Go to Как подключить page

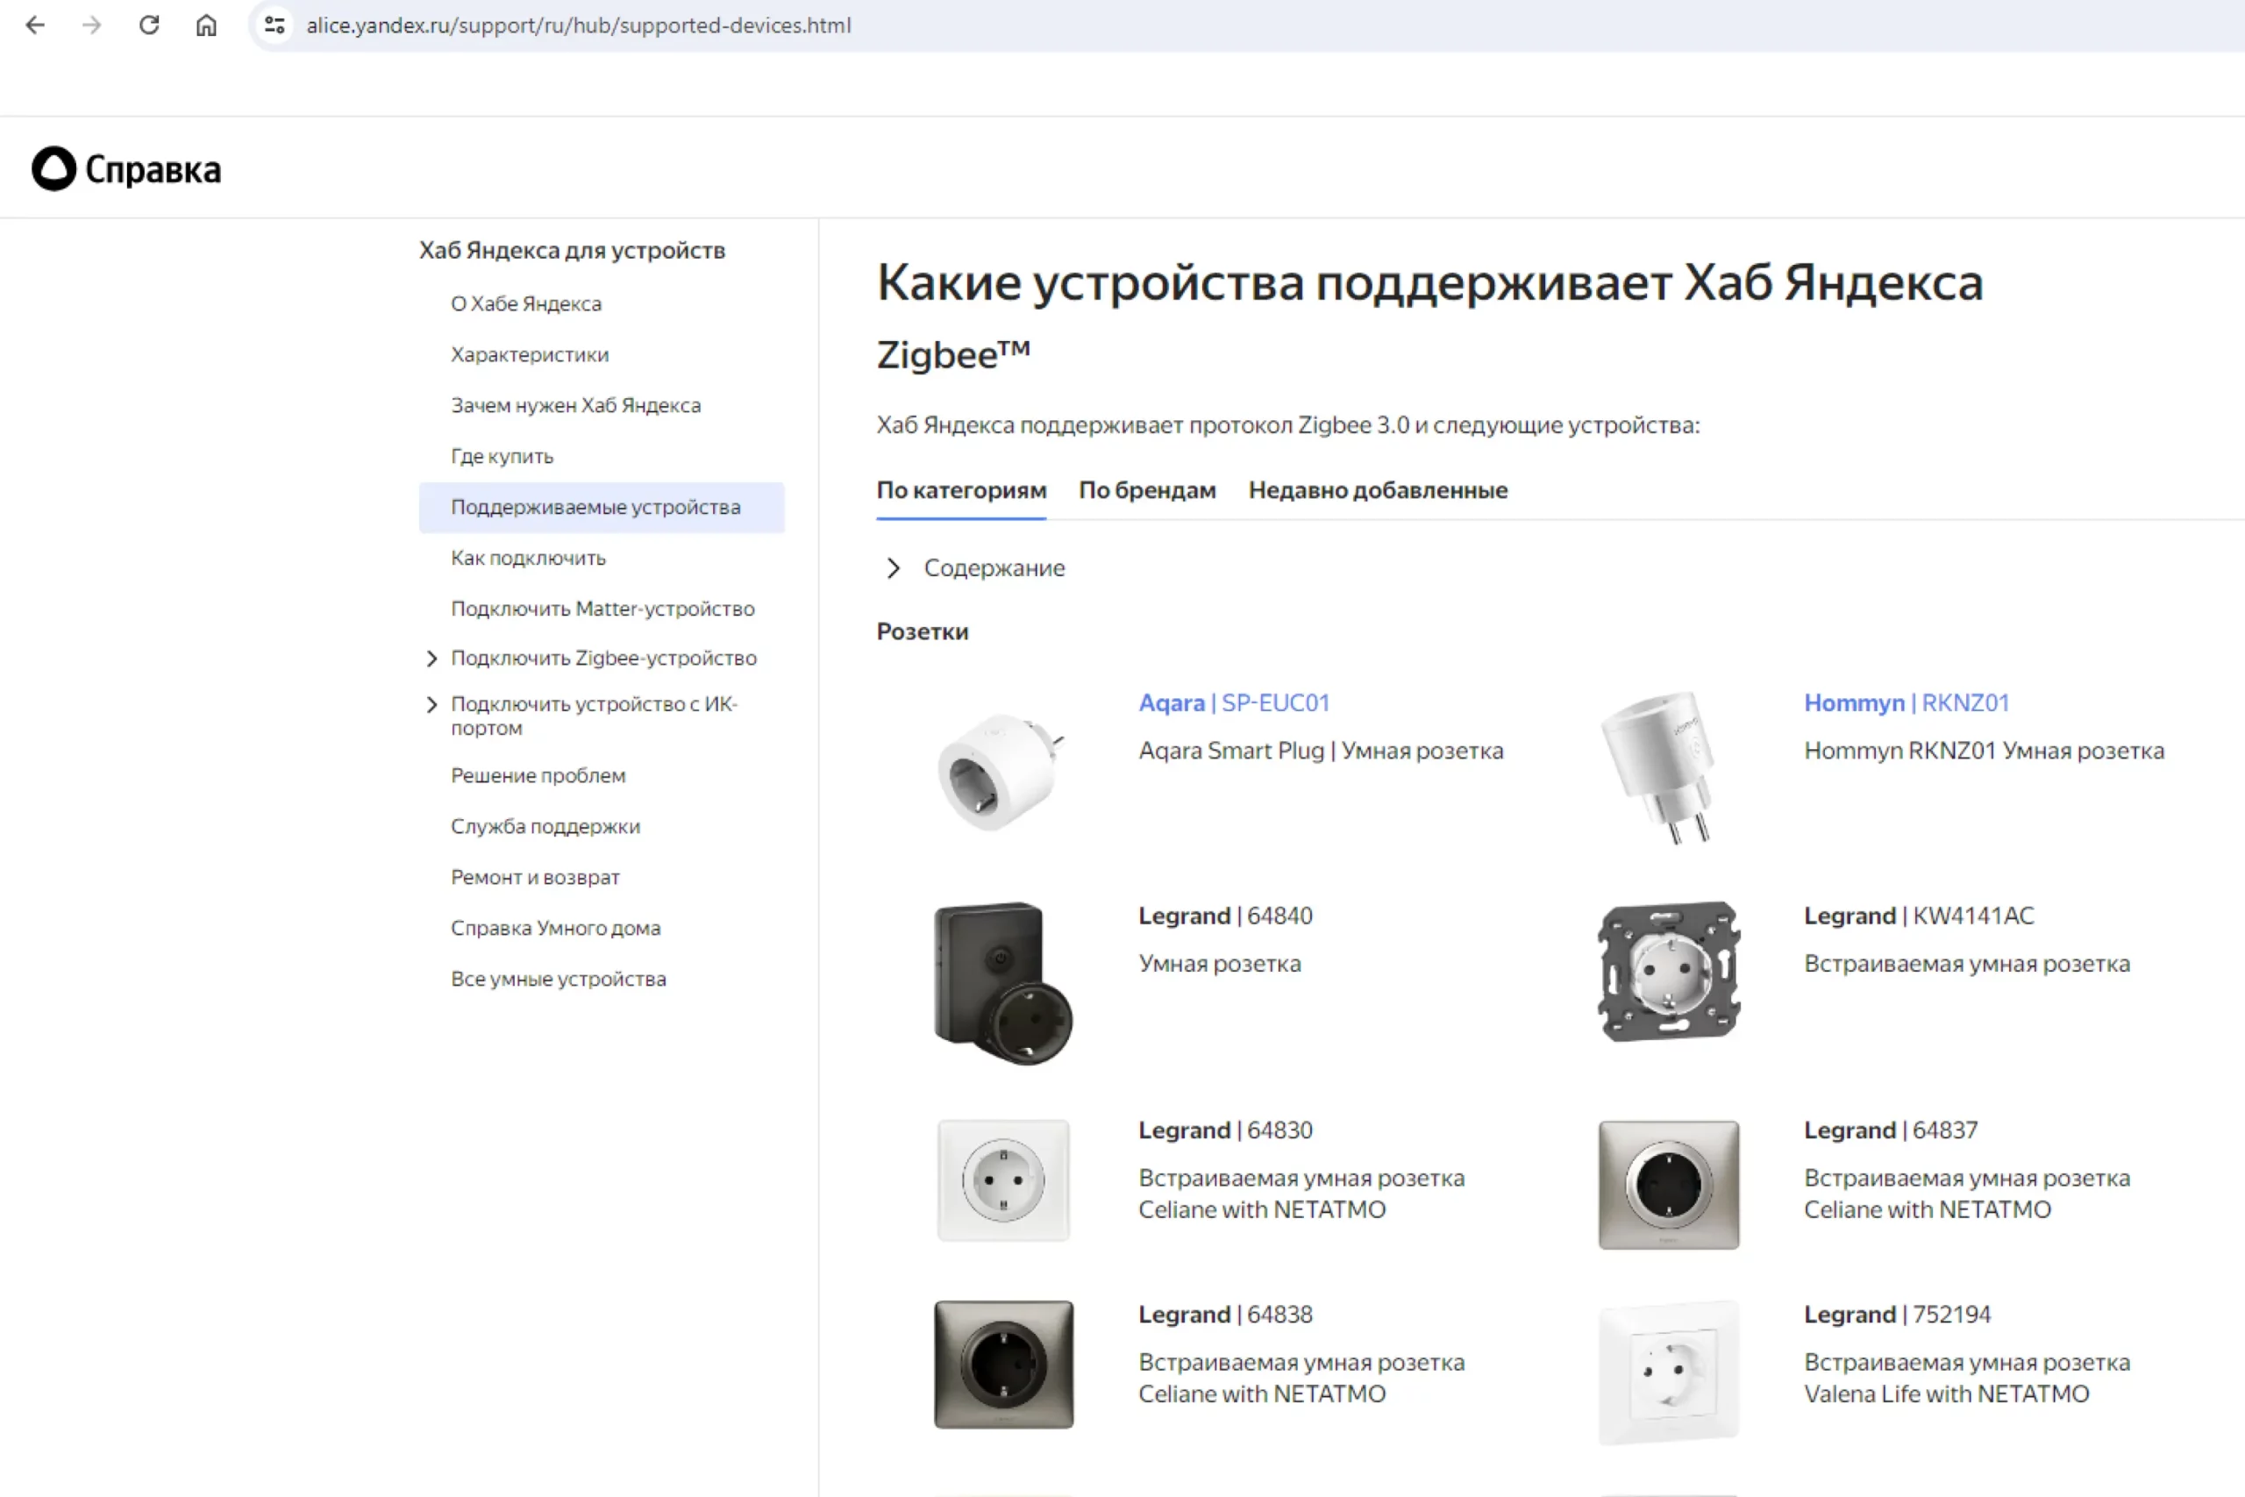[528, 559]
